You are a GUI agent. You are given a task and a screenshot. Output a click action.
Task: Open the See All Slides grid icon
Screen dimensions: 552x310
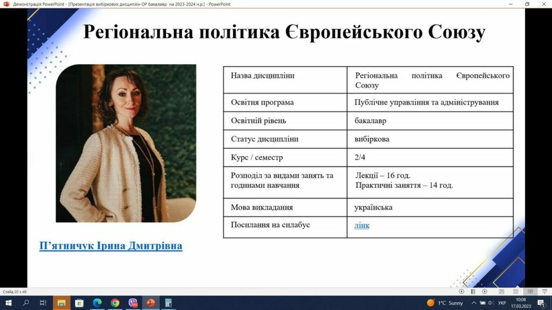pyautogui.click(x=516, y=291)
